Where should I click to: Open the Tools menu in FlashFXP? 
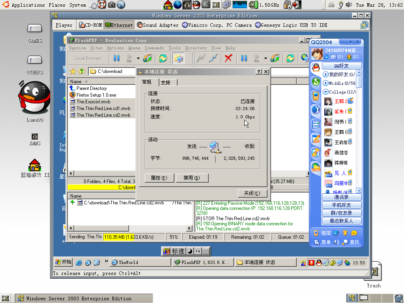tap(174, 48)
